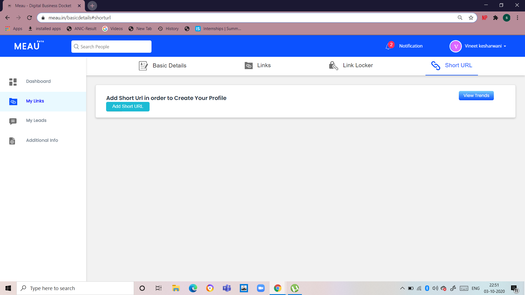The image size is (525, 295).
Task: Click the Add Short URL button
Action: (x=128, y=107)
